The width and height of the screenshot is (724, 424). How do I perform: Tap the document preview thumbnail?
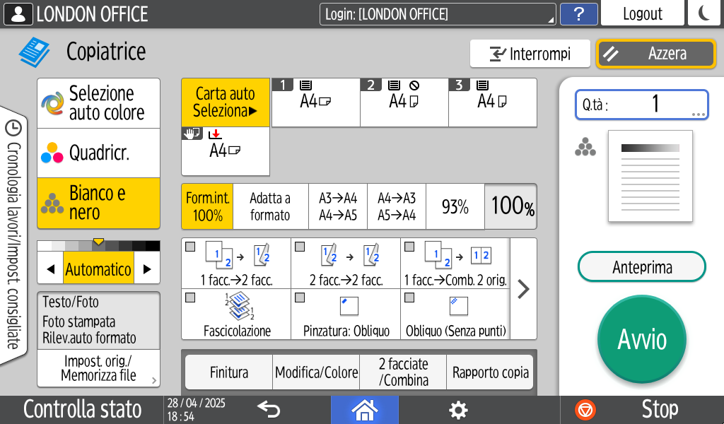pyautogui.click(x=650, y=176)
